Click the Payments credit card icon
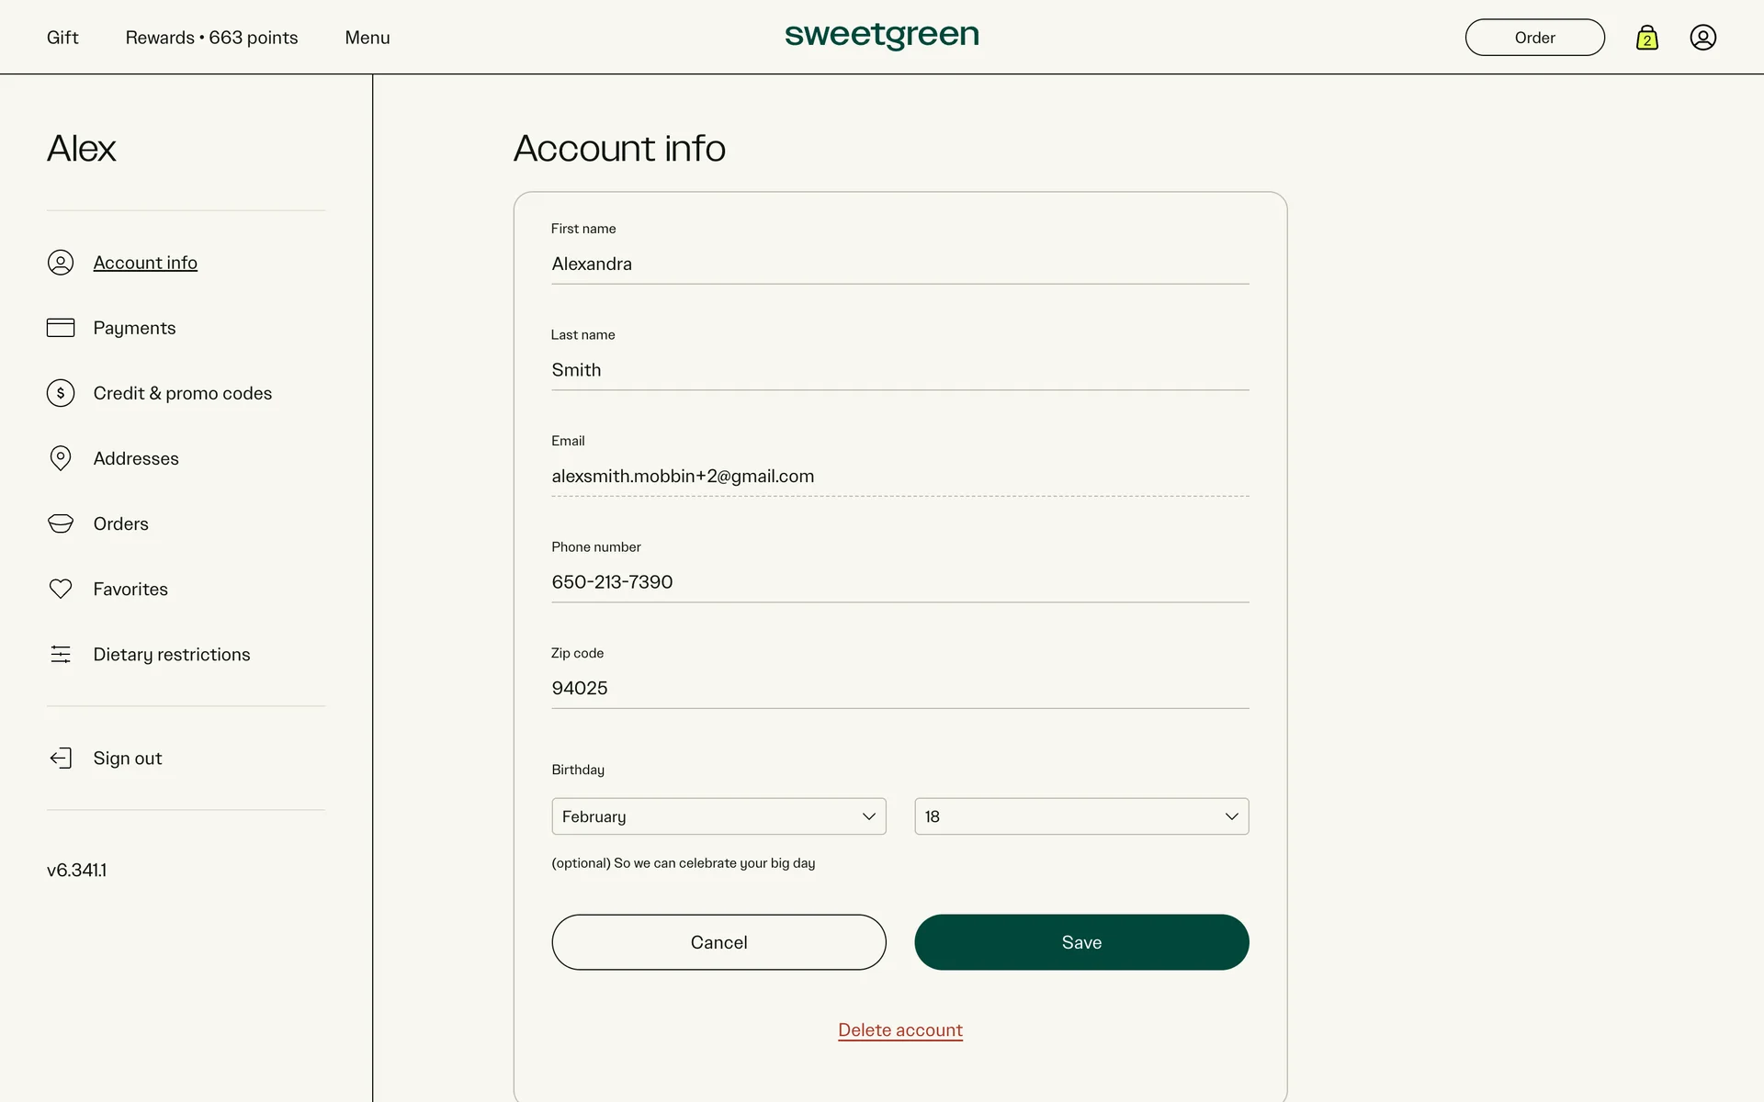 click(61, 328)
